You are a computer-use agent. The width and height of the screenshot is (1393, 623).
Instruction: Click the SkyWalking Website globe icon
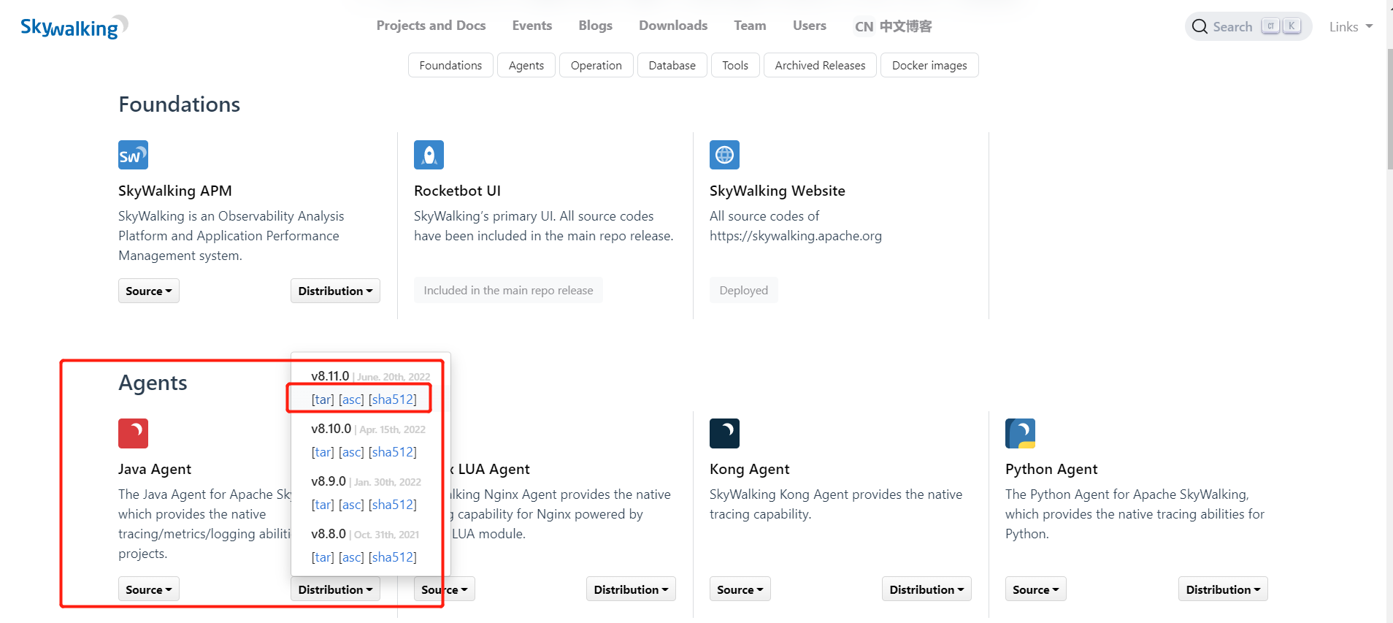pyautogui.click(x=724, y=155)
